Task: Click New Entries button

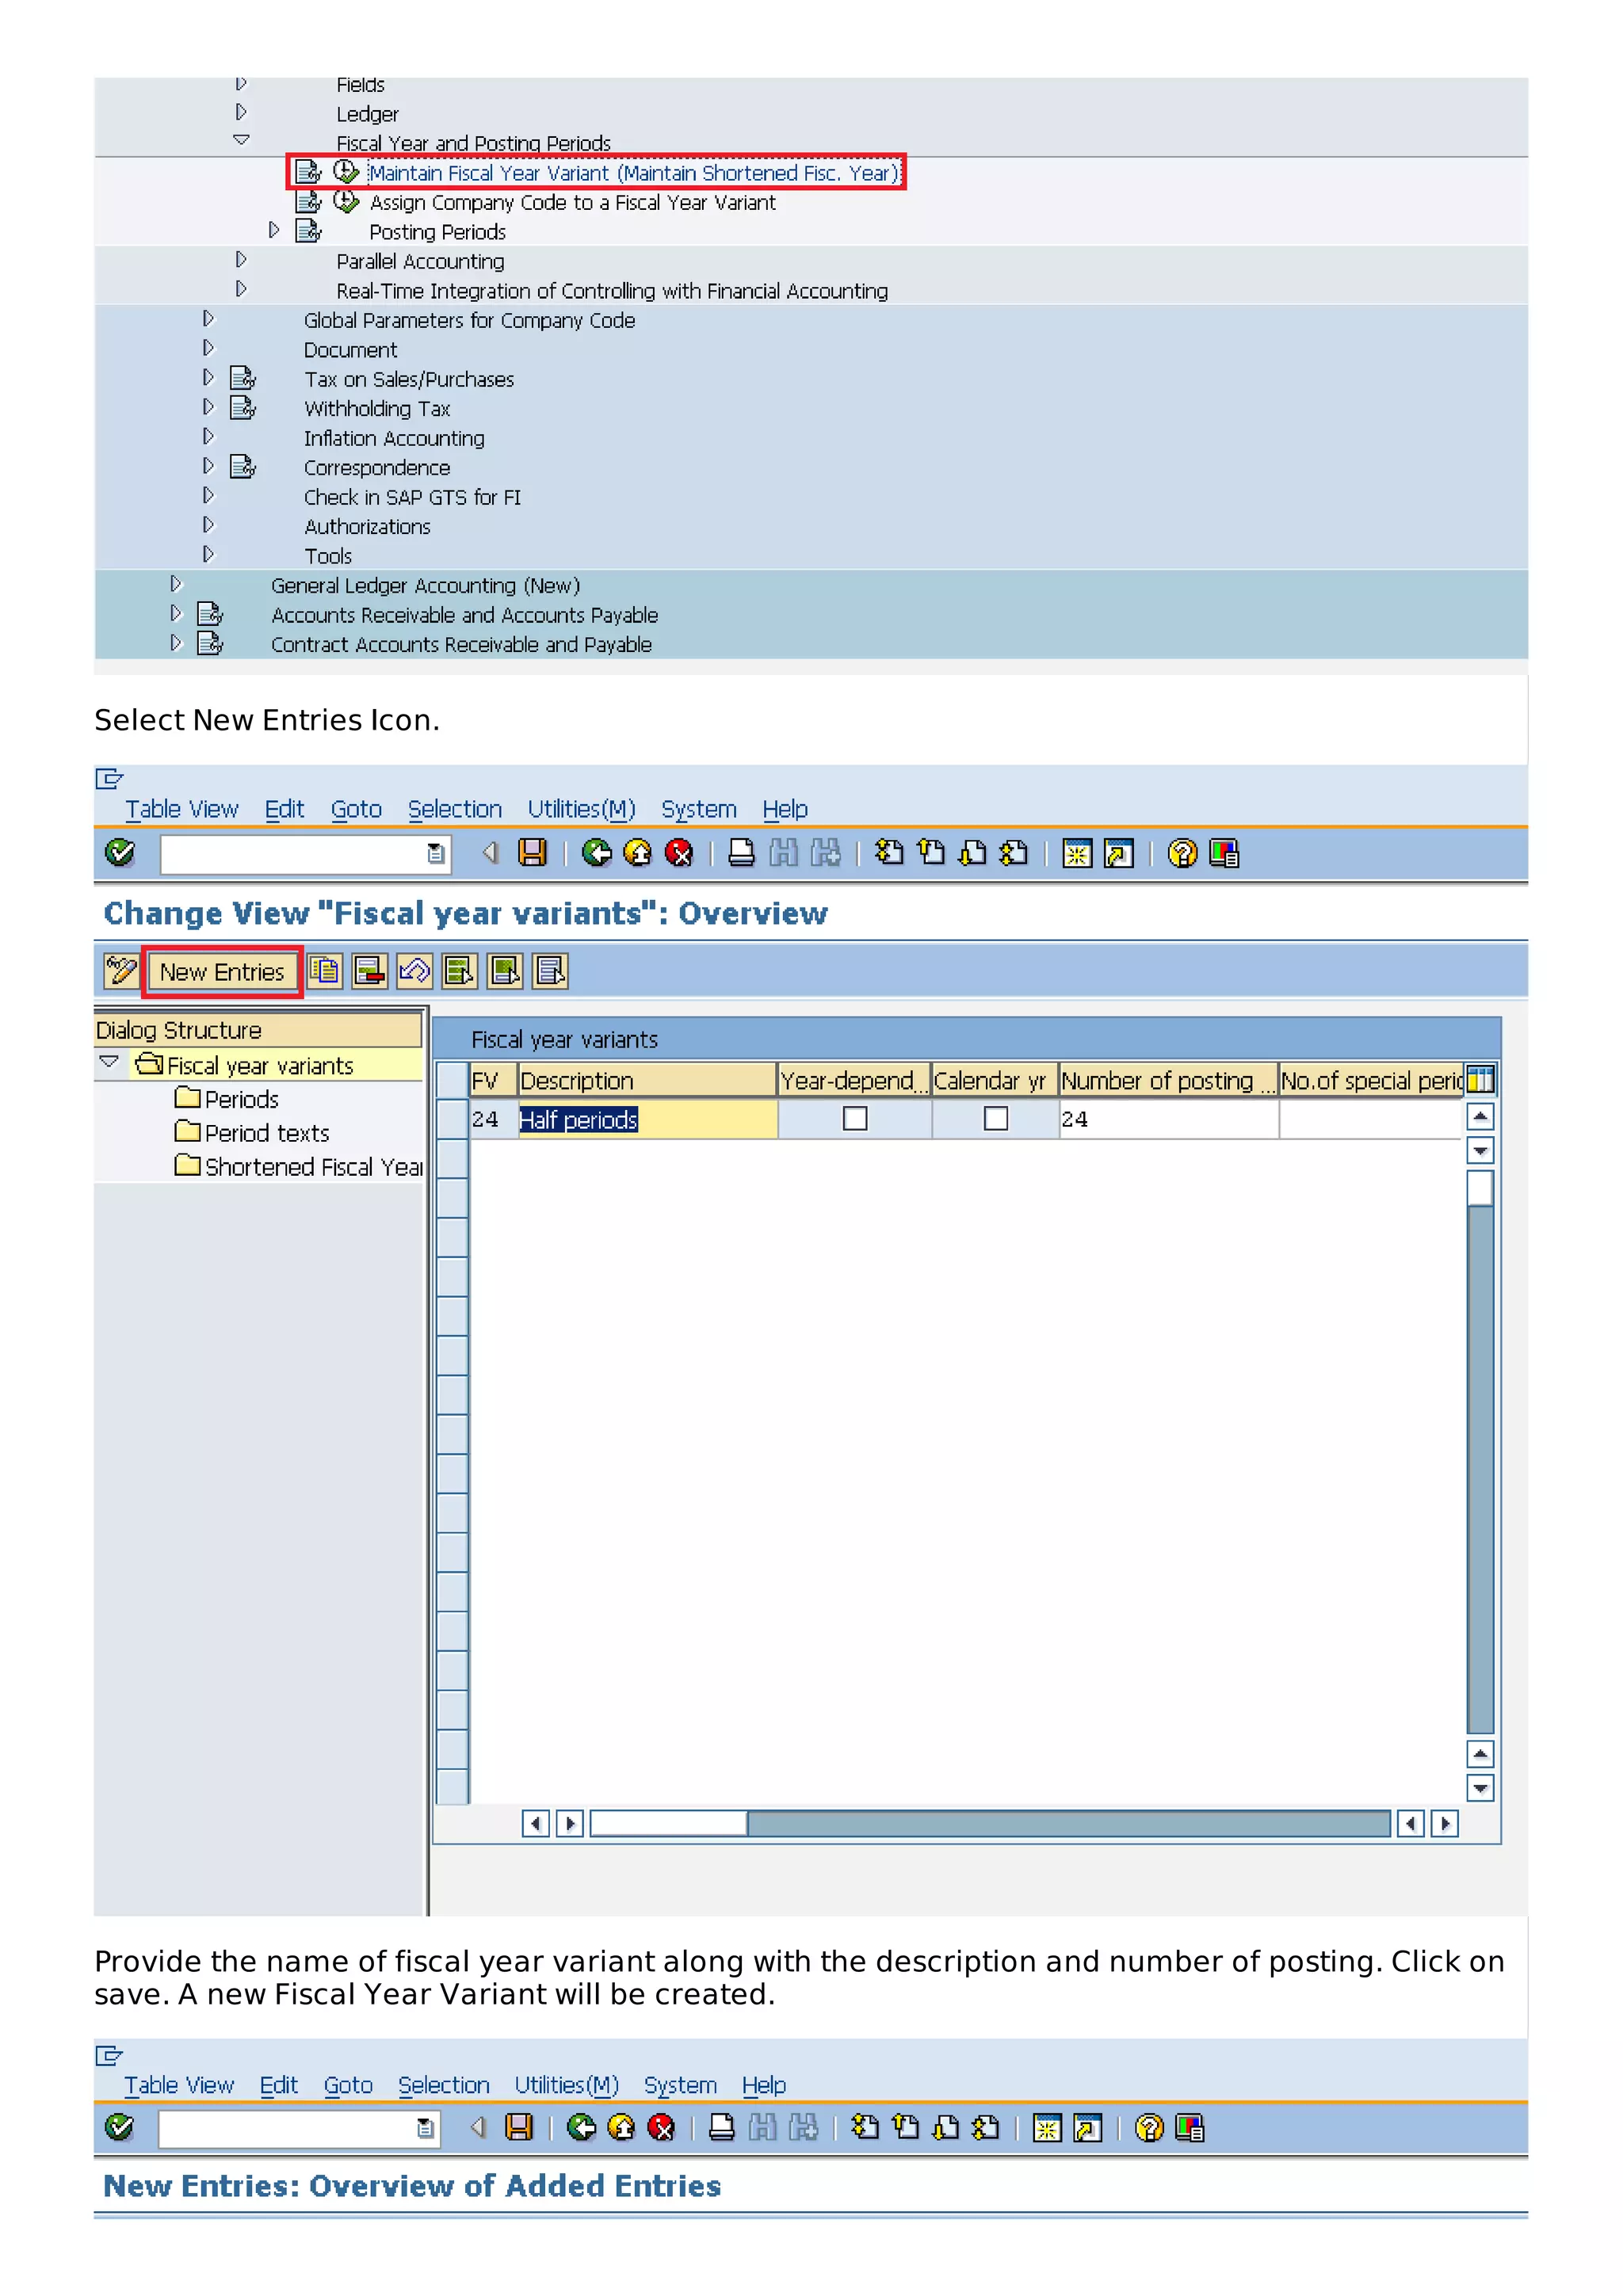Action: (x=222, y=972)
